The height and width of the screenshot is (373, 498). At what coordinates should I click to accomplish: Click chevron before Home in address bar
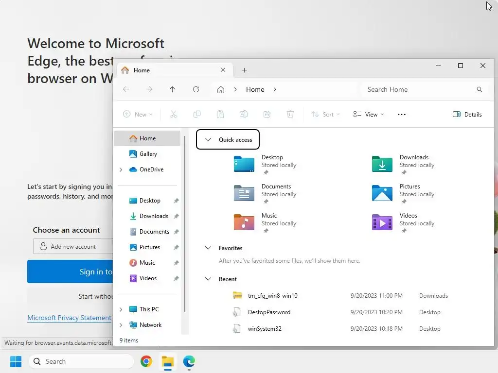(x=235, y=89)
